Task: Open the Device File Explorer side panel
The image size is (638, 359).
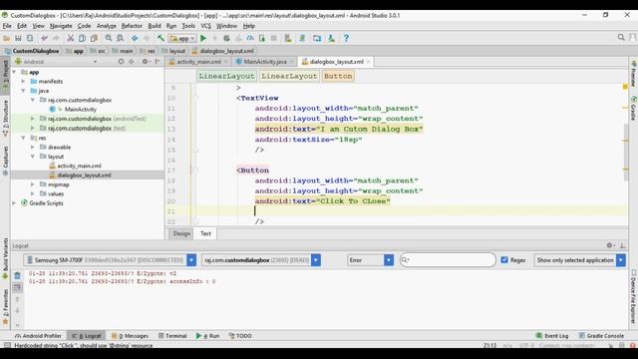Action: pos(634,297)
